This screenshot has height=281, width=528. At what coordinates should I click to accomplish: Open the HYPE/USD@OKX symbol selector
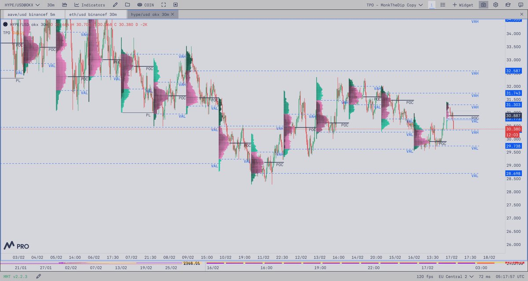[22, 5]
